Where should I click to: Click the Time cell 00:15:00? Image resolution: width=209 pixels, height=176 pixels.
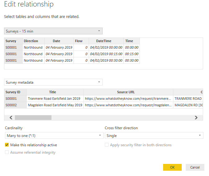pyautogui.click(x=131, y=54)
